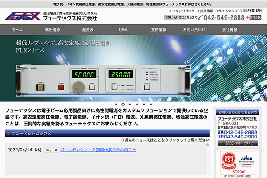This screenshot has width=267, height=178.
Task: Open the 会社情報 menu item
Action: (229, 30)
